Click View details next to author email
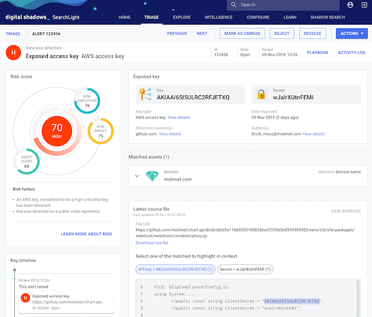This screenshot has width=372, height=317. pyautogui.click(x=314, y=134)
